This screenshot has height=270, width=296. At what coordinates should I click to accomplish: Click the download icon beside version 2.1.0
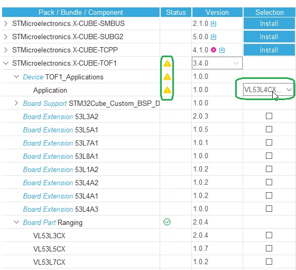pos(214,23)
